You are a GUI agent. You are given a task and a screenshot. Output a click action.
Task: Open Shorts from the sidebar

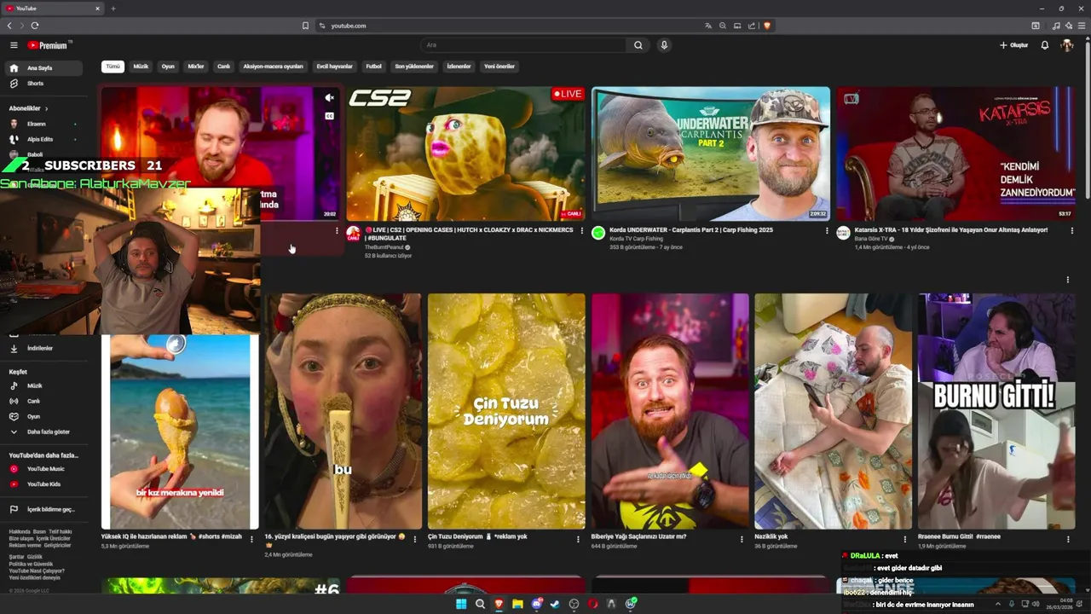click(x=45, y=84)
